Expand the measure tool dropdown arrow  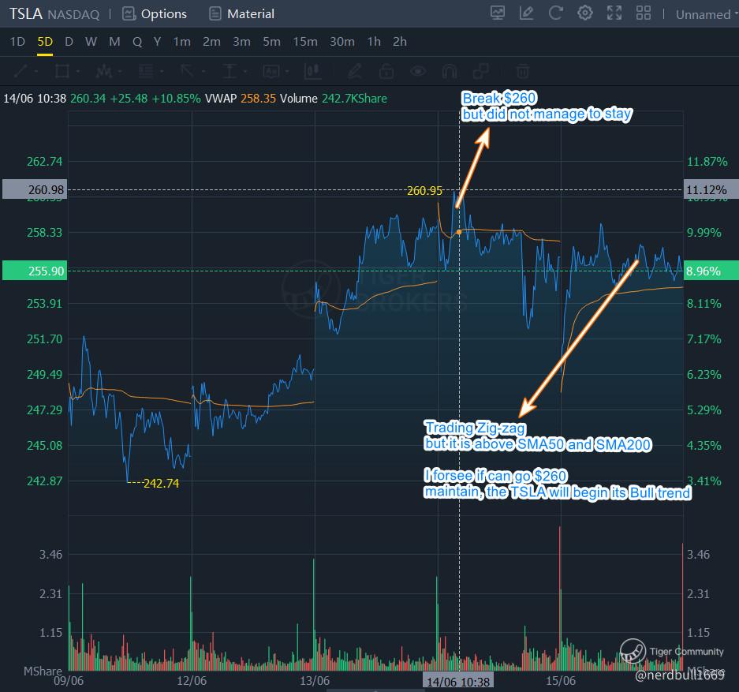(x=245, y=72)
